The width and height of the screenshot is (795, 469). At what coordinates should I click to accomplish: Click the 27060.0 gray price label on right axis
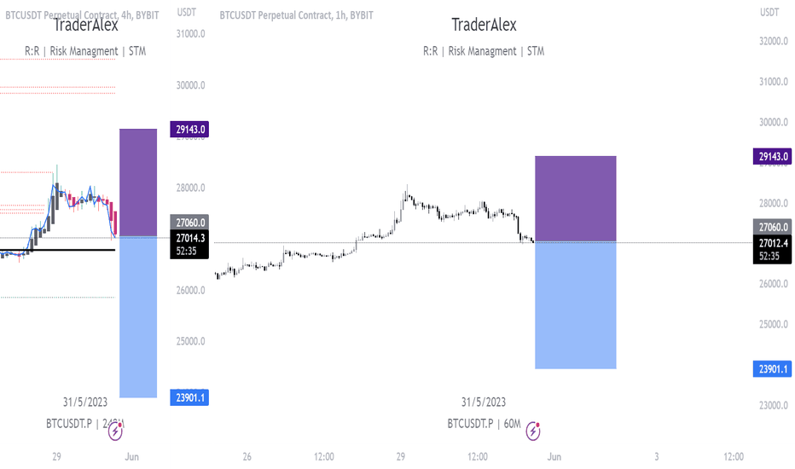pyautogui.click(x=772, y=227)
